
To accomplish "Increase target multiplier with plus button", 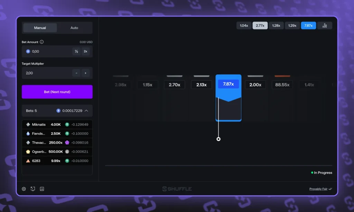I will coord(86,73).
